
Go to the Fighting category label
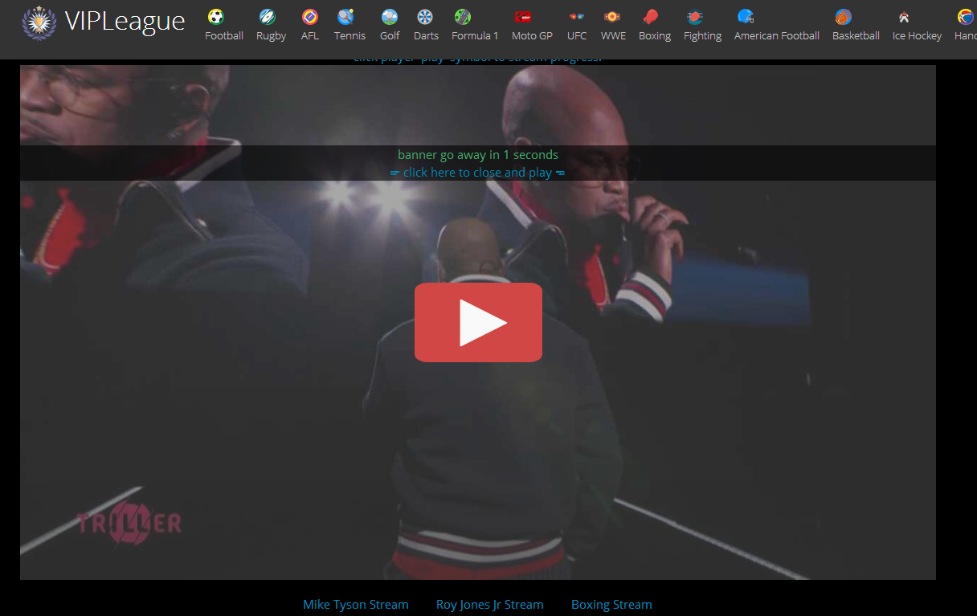702,36
